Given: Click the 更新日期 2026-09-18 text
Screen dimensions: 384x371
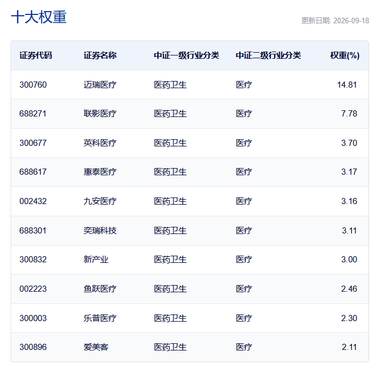Looking at the screenshot, I should click(335, 21).
